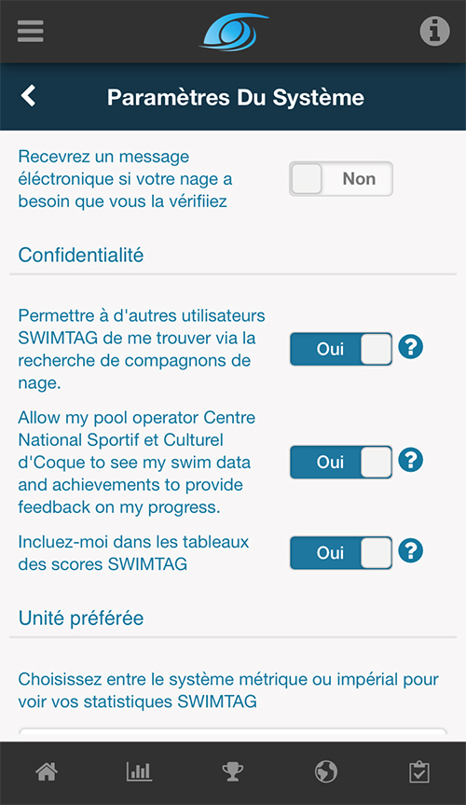Show help for companion search setting

pyautogui.click(x=411, y=347)
